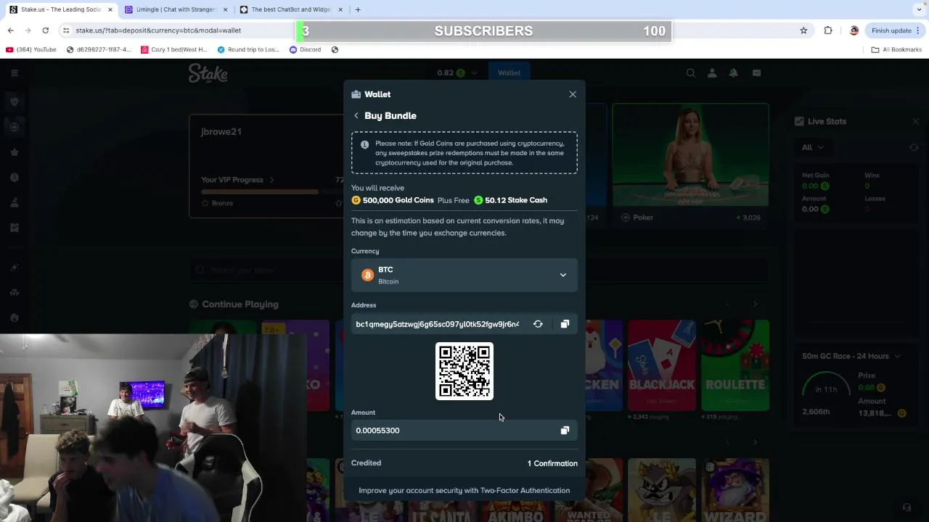The height and width of the screenshot is (522, 929).
Task: Bookmark this page with star icon
Action: click(x=803, y=30)
